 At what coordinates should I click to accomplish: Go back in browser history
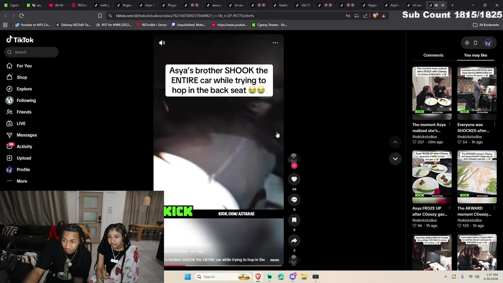(6, 16)
